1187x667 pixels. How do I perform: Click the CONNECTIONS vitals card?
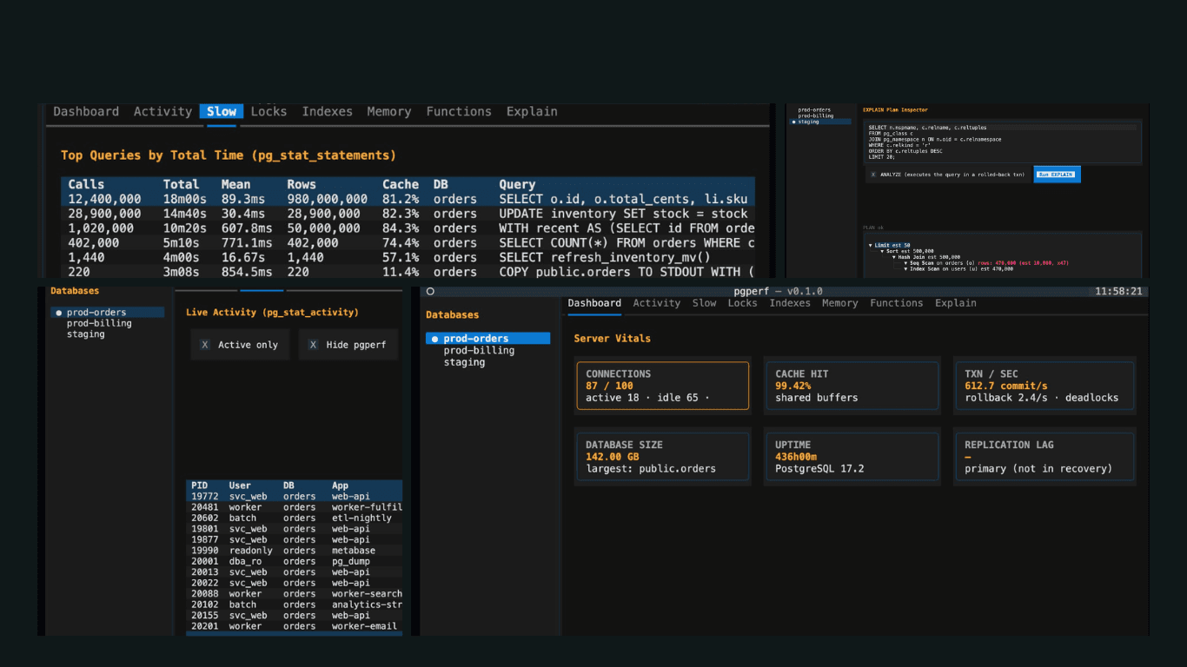(662, 386)
